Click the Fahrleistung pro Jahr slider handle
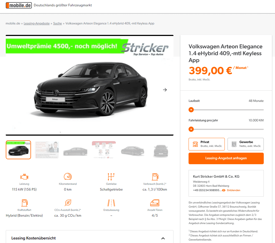The height and width of the screenshot is (243, 275). click(191, 129)
